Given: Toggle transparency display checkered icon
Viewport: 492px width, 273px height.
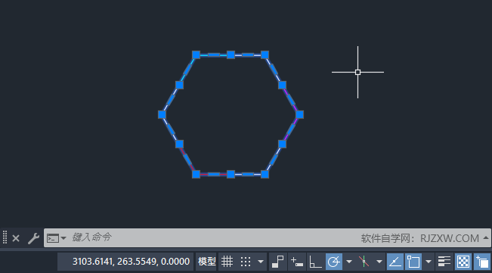Looking at the screenshot, I should coord(463,262).
